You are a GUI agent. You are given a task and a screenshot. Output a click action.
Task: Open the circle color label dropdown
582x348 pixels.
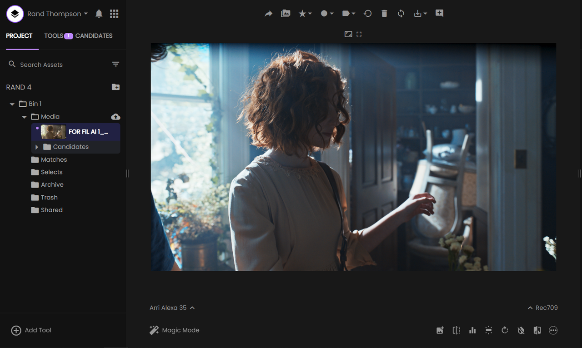[327, 14]
